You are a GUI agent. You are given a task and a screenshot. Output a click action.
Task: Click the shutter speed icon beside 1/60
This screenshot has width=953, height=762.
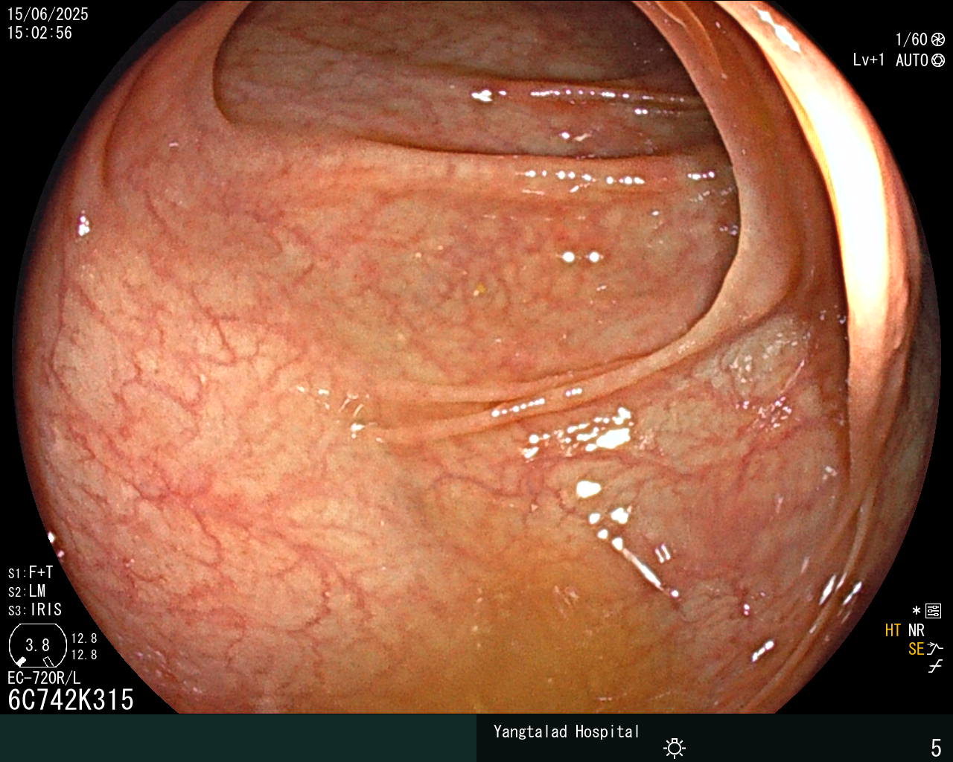point(938,40)
